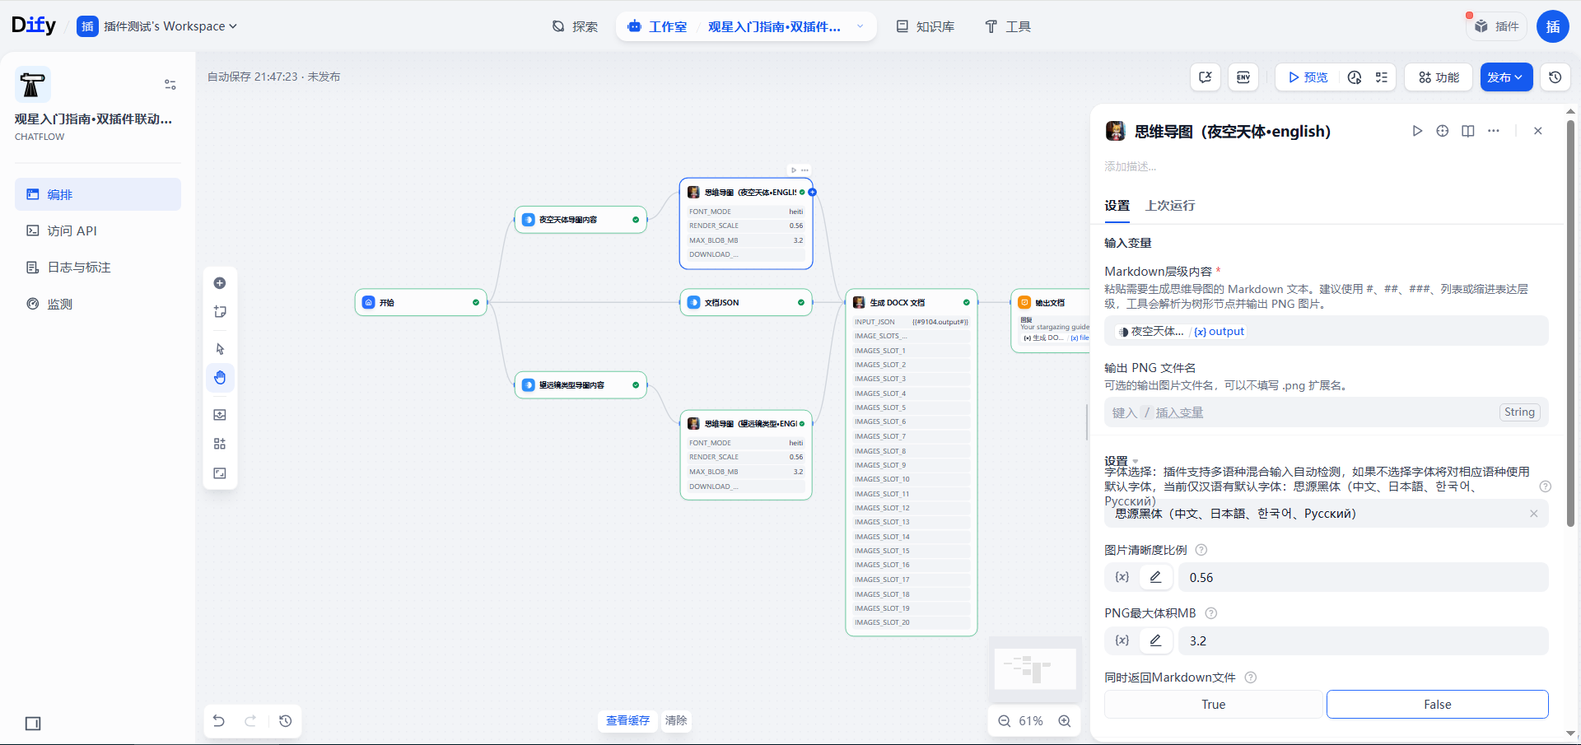1581x745 pixels.
Task: Select constant edit mode for PNG max size
Action: 1156,640
